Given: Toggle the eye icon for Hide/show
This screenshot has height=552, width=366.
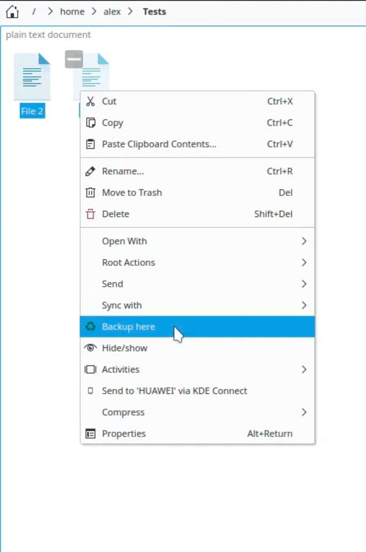Looking at the screenshot, I should pos(90,348).
